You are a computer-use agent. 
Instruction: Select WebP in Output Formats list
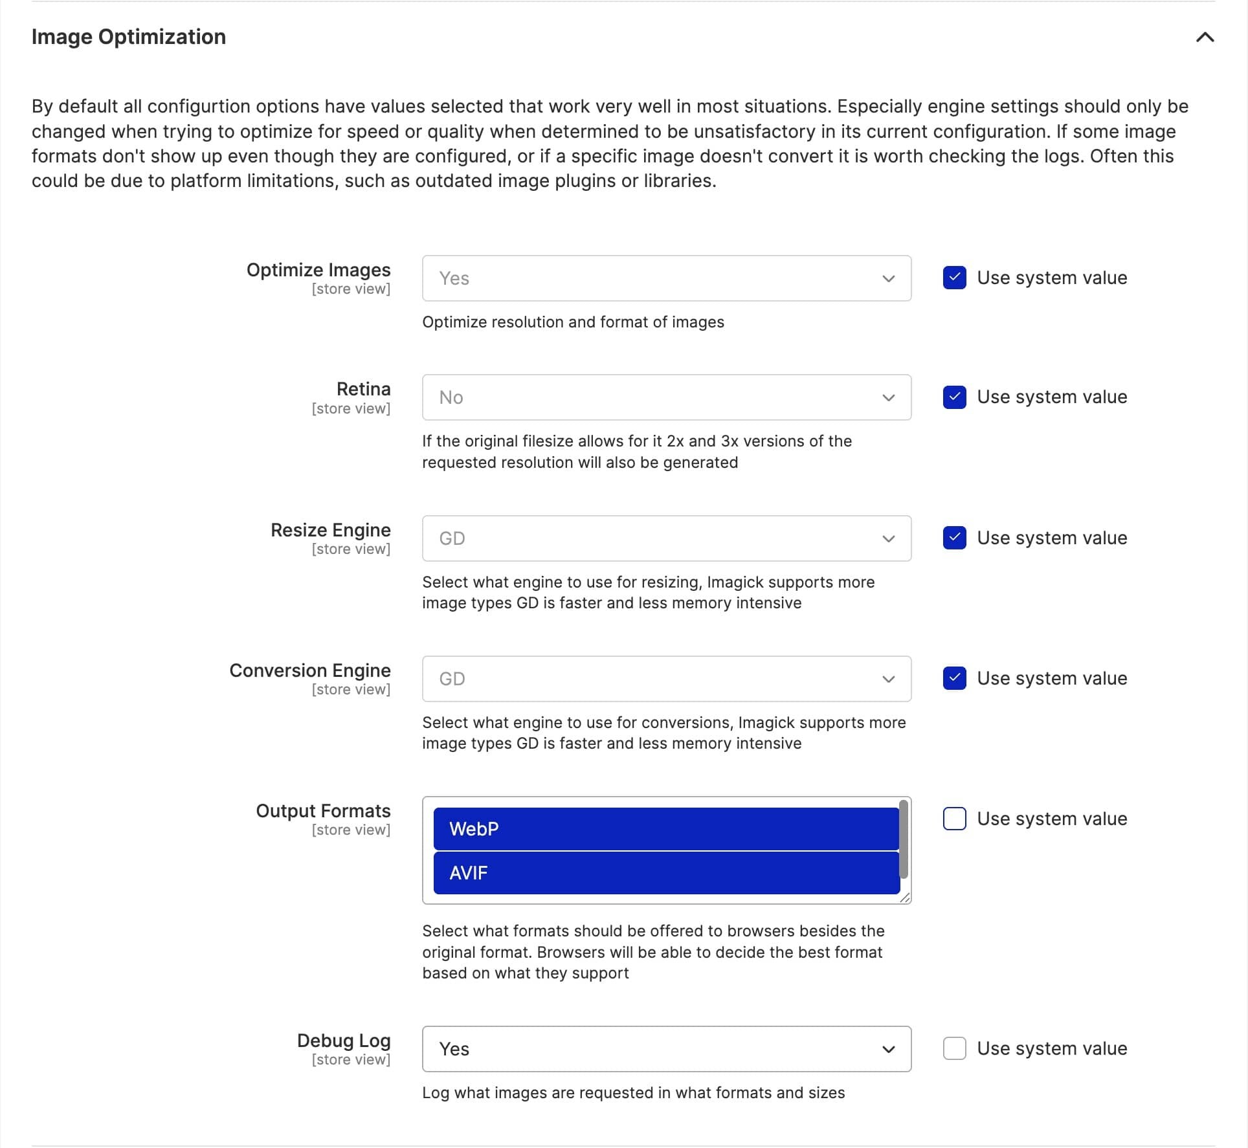coord(666,829)
